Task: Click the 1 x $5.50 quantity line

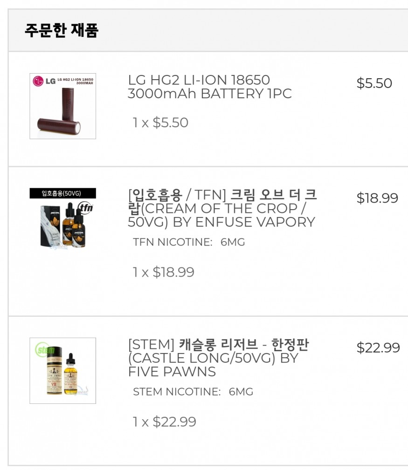Action: pos(160,123)
